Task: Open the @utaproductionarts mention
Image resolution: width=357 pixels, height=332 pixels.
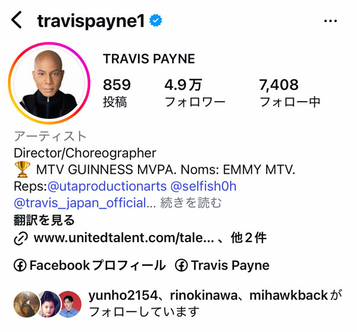Action: [107, 186]
